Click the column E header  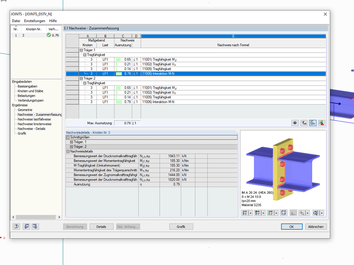233,36
